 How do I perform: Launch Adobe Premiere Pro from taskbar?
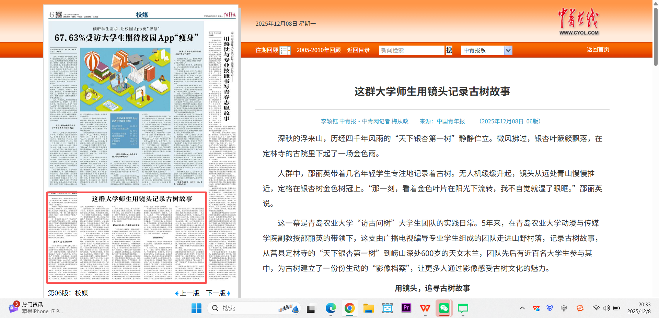[x=406, y=308]
